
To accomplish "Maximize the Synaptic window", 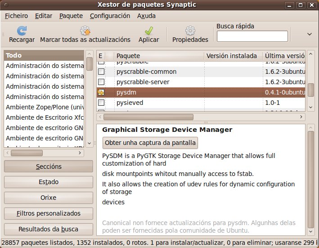I will pyautogui.click(x=300, y=5).
